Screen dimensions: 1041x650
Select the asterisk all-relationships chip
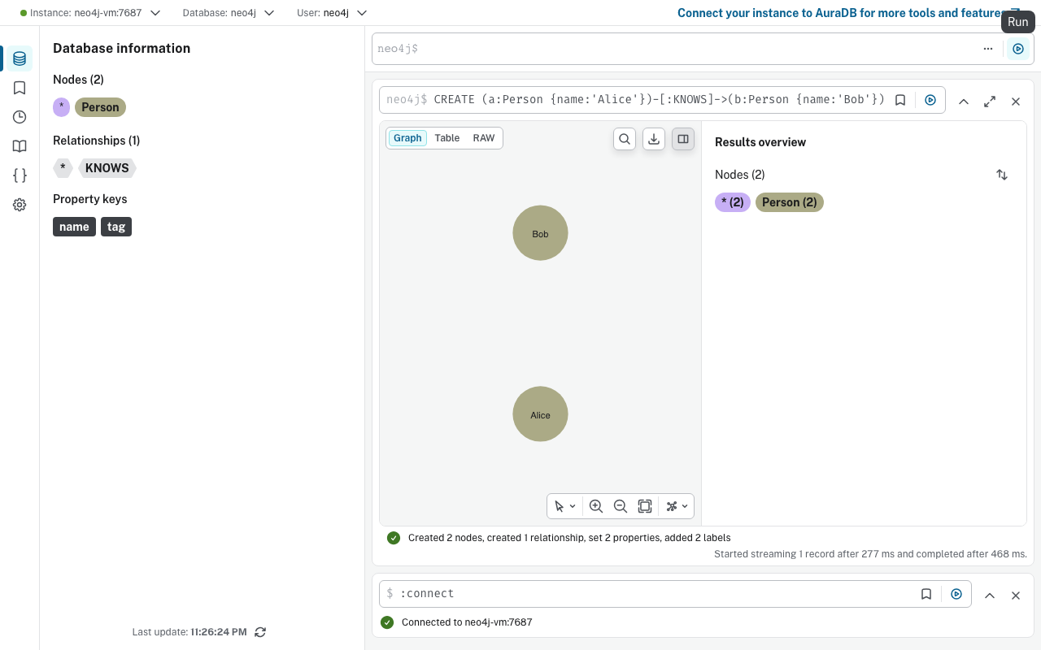coord(63,168)
